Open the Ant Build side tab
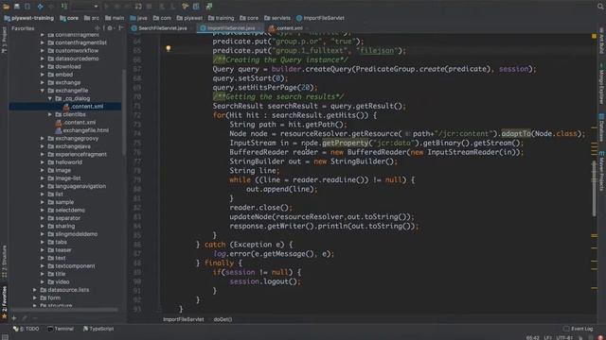Viewport: 606px width, 340px height. coord(602,41)
